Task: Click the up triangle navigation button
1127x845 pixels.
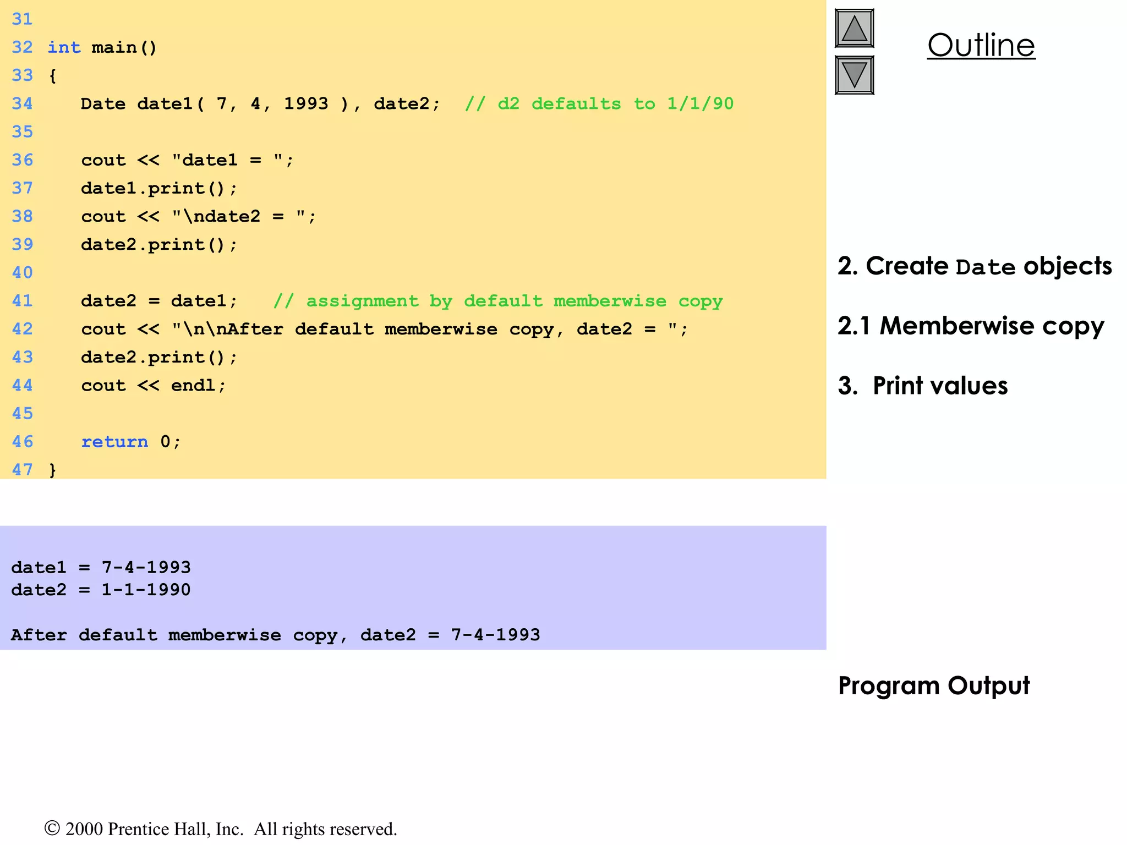Action: click(854, 28)
